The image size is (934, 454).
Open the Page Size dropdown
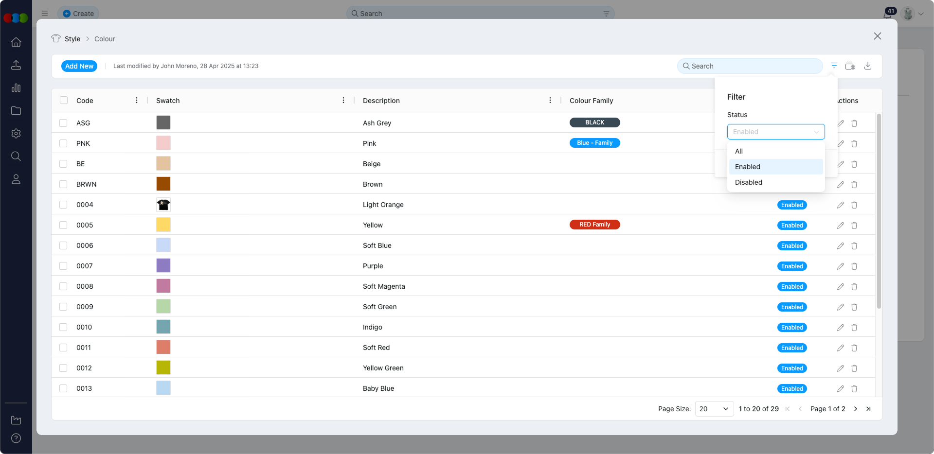click(713, 409)
